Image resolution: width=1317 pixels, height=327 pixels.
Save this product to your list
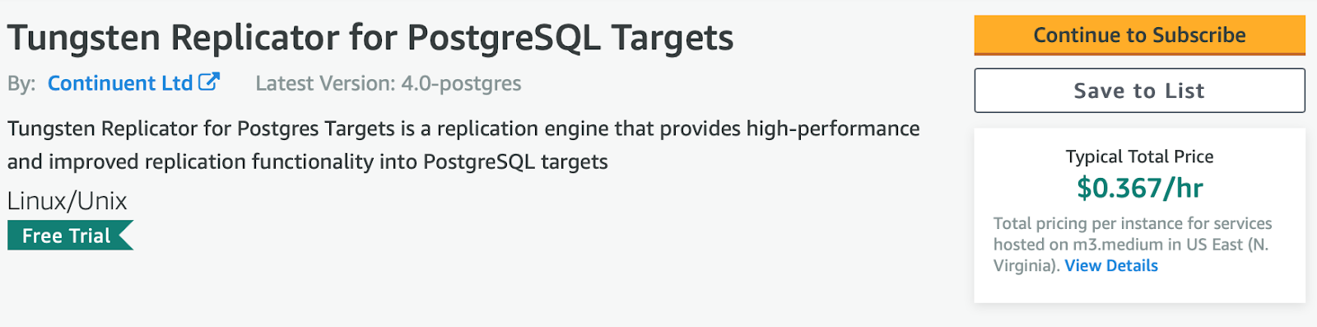coord(1139,91)
